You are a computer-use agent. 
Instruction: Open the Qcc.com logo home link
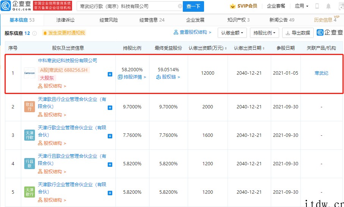click(x=16, y=6)
